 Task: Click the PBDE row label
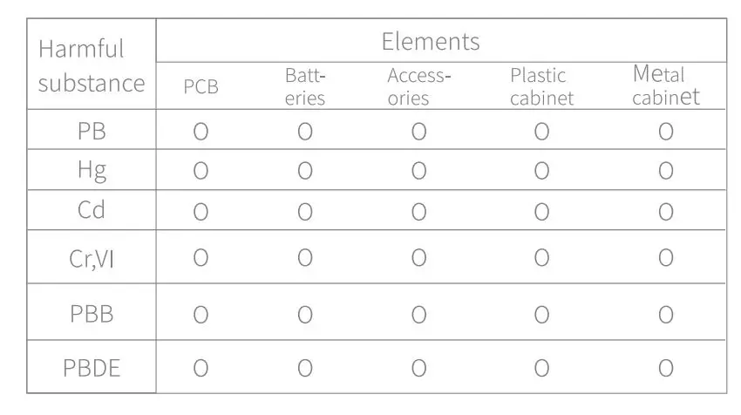(x=92, y=368)
